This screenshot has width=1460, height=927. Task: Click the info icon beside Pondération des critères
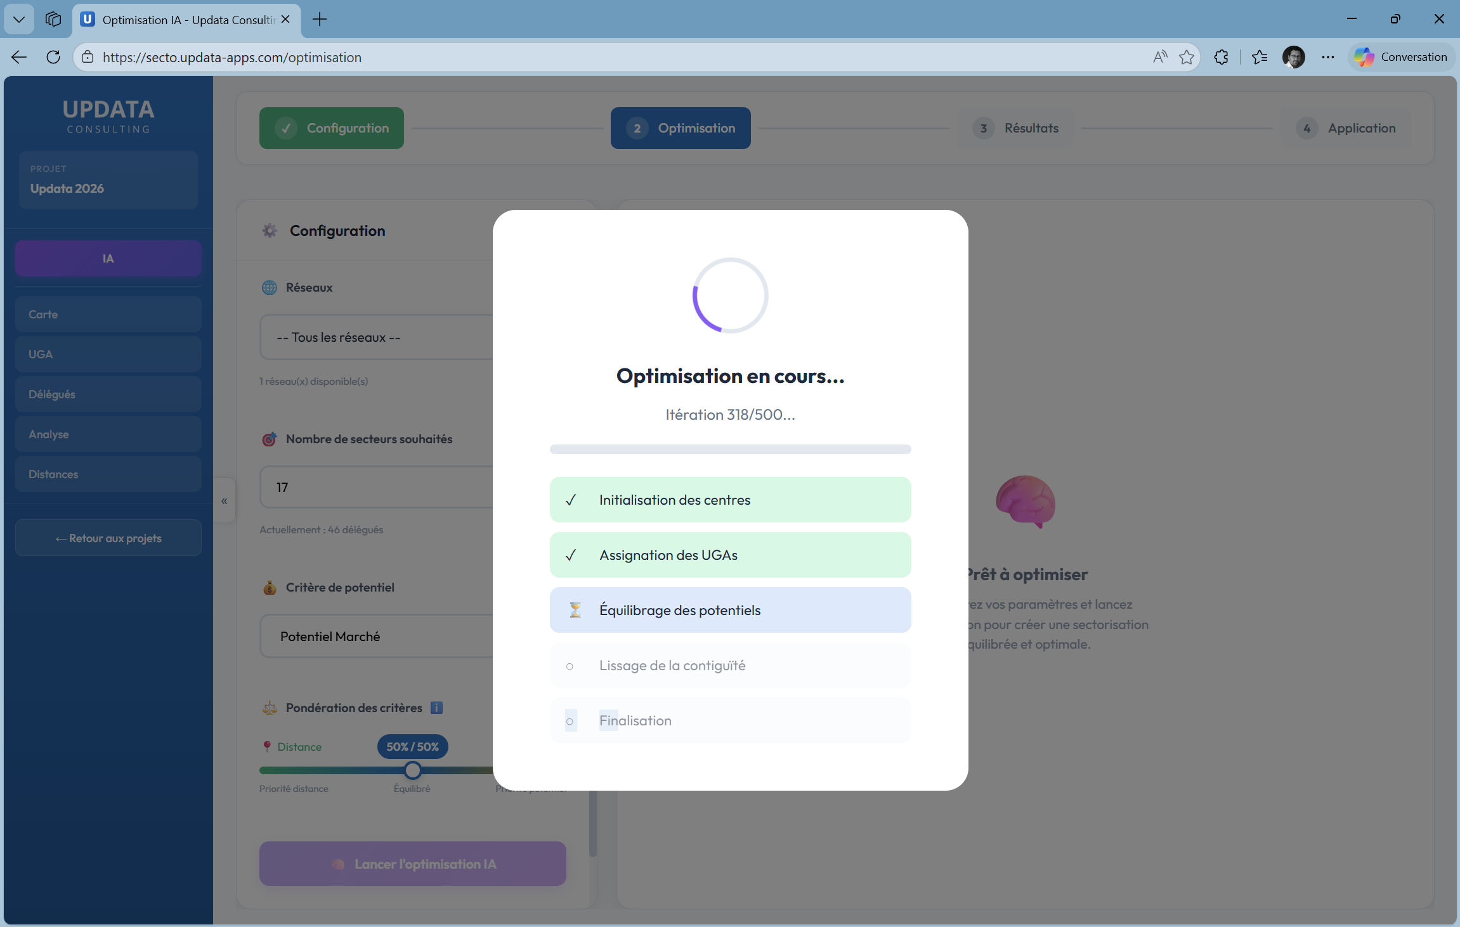(436, 708)
